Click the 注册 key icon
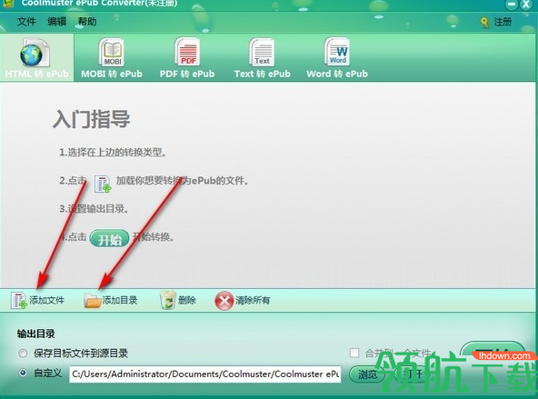Screen dimensions: 538x399 pos(484,23)
